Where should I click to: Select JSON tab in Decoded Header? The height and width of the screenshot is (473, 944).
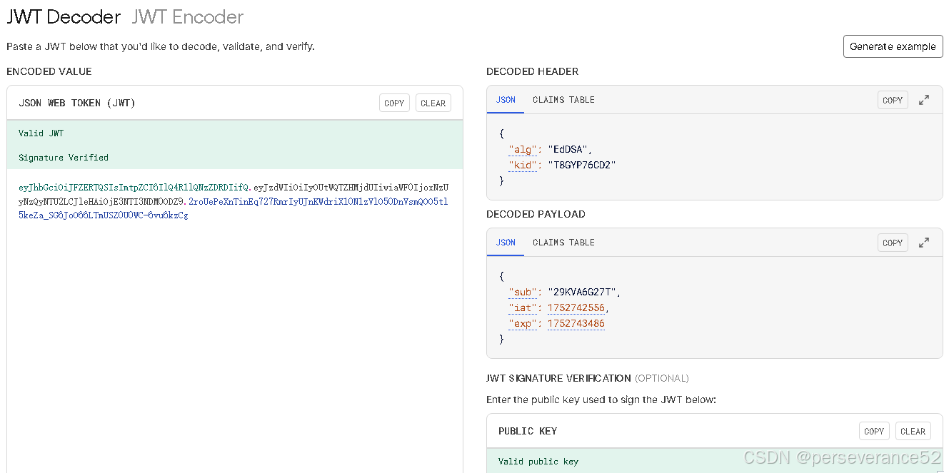506,100
